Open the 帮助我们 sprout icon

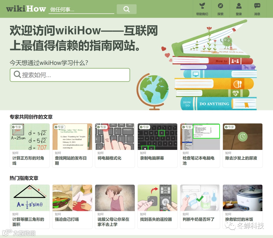click(202, 6)
